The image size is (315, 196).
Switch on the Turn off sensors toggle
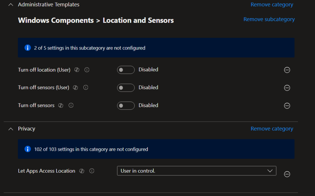[126, 106]
